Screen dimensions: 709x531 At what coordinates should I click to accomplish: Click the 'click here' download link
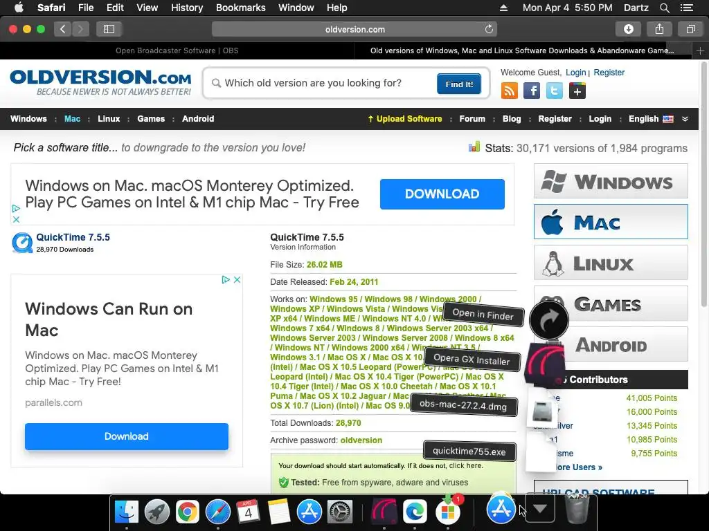click(466, 465)
